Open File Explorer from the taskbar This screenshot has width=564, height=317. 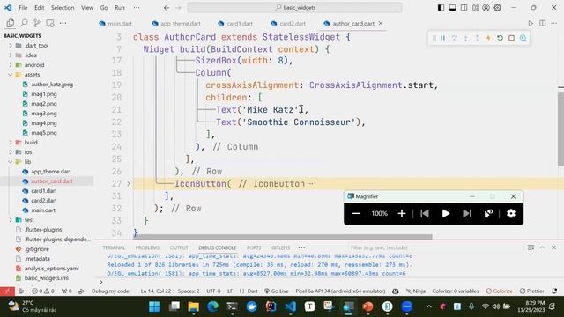(193, 306)
